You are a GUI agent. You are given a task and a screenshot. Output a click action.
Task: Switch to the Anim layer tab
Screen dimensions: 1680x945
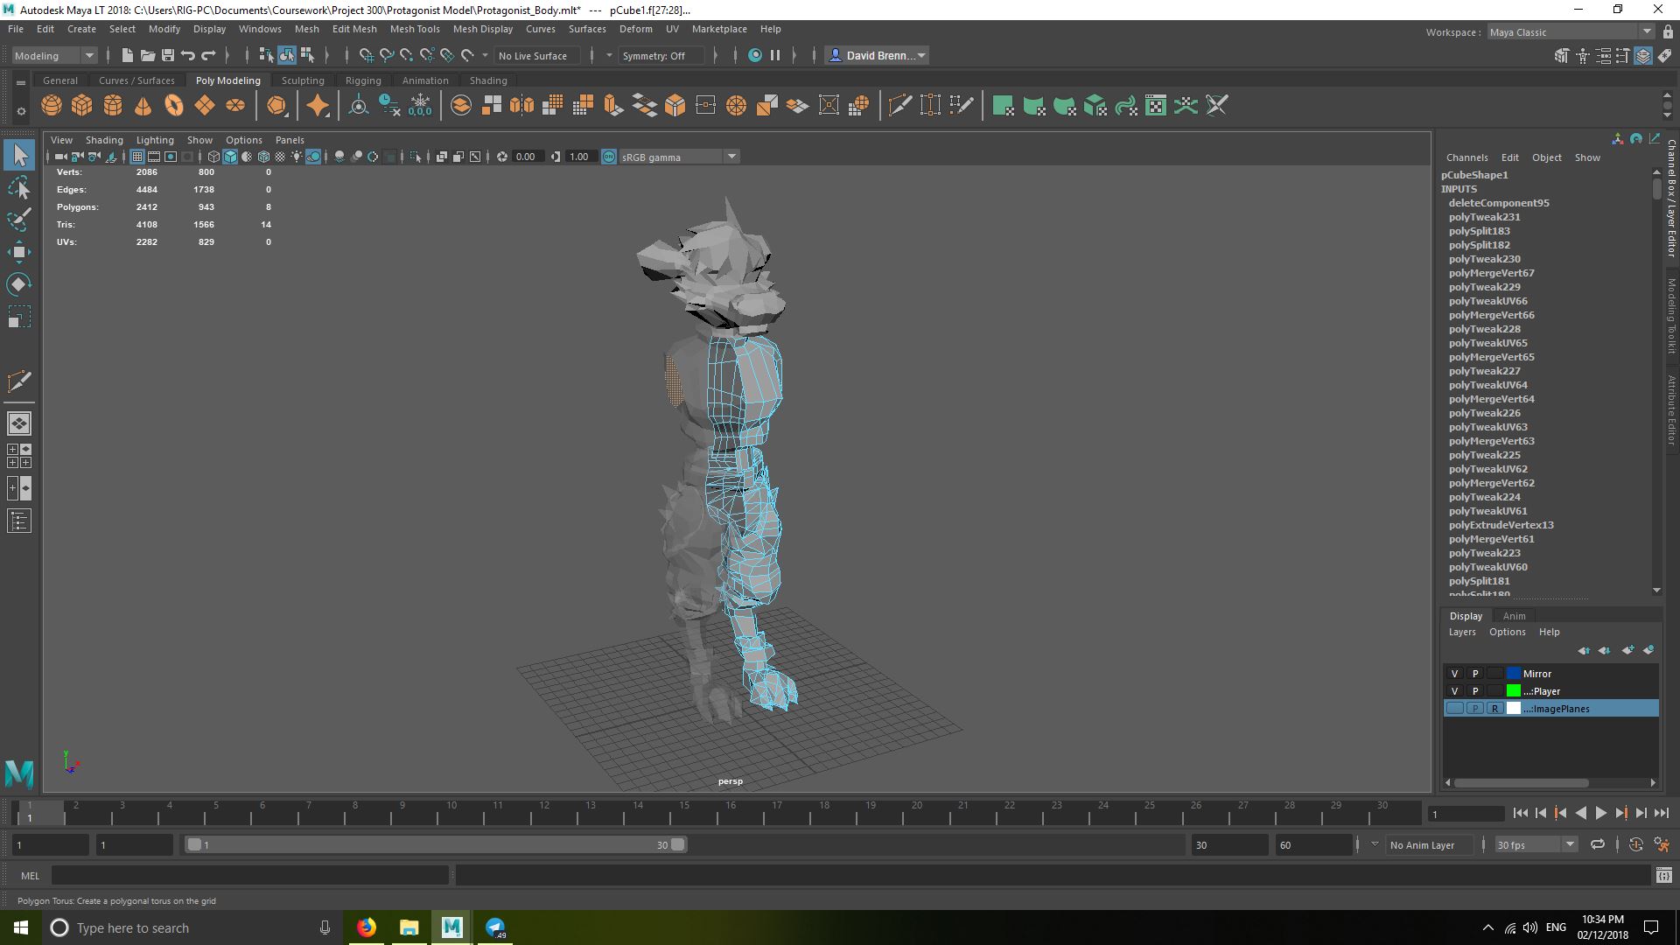(1514, 616)
